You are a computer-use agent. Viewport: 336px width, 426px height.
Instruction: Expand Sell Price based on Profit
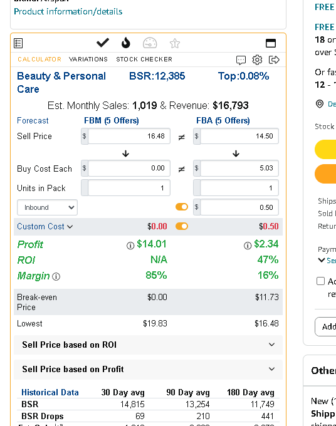(148, 369)
